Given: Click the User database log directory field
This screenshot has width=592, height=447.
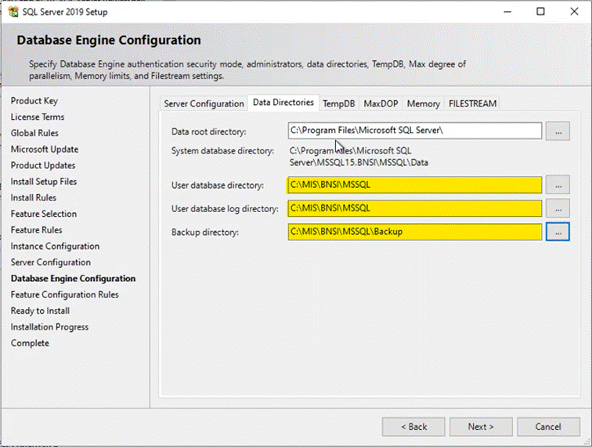Looking at the screenshot, I should coord(414,208).
